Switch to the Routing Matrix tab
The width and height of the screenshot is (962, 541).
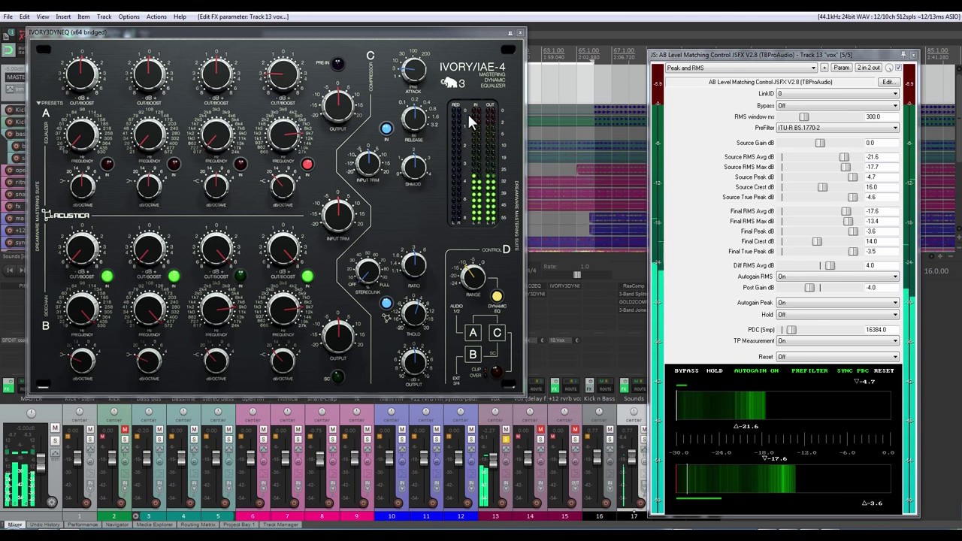[x=198, y=524]
